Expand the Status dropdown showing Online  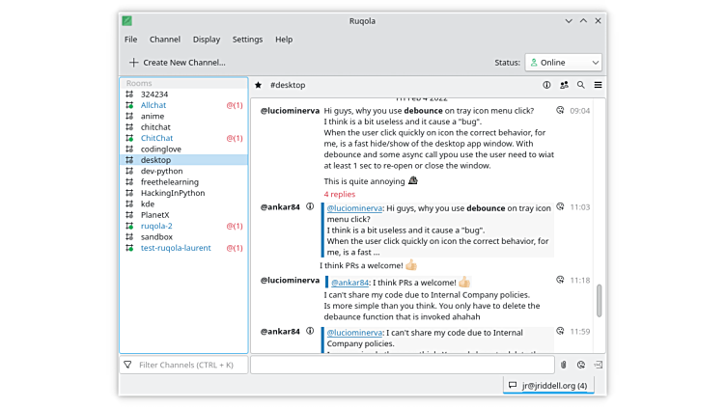click(x=564, y=63)
